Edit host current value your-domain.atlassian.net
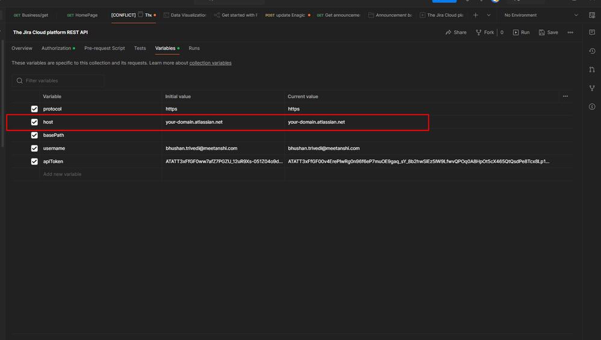This screenshot has width=601, height=340. click(x=316, y=122)
